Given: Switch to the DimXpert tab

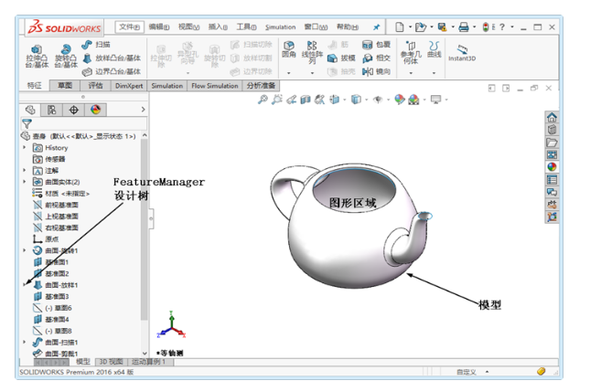Looking at the screenshot, I should (129, 86).
